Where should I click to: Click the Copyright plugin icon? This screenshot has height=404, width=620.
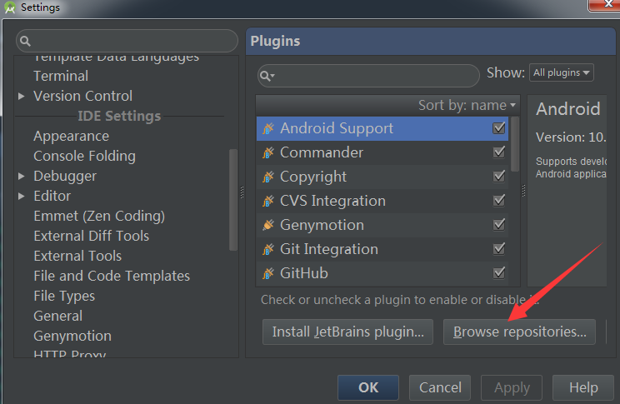point(268,177)
